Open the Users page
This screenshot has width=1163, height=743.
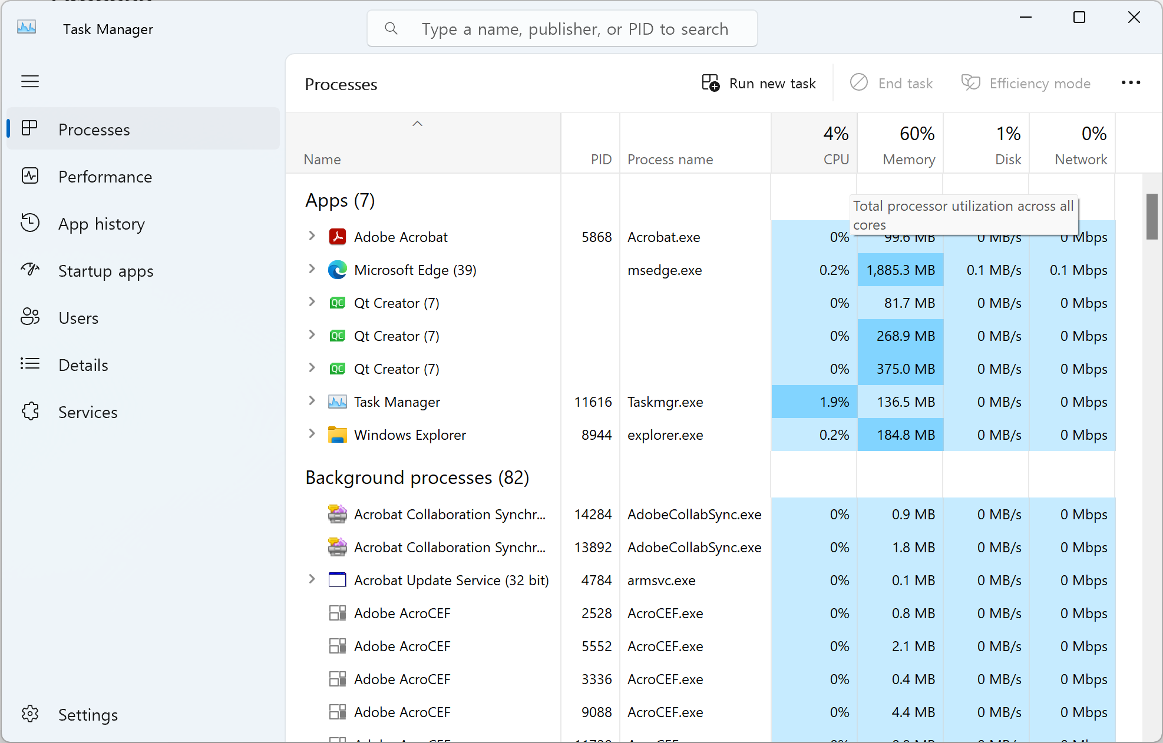coord(78,318)
